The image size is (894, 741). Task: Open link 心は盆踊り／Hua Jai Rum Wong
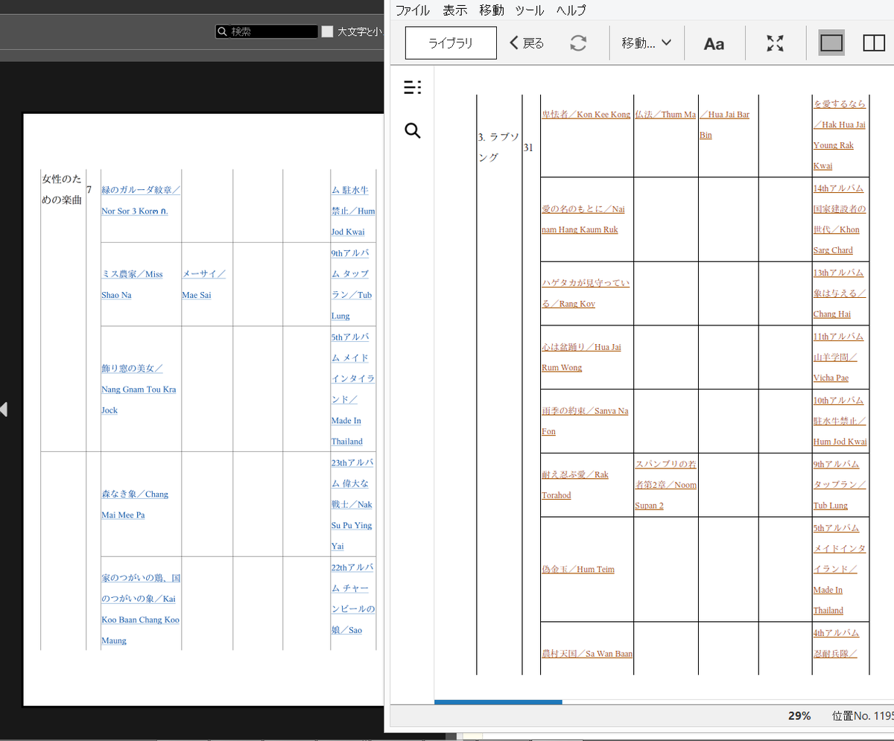pyautogui.click(x=581, y=357)
